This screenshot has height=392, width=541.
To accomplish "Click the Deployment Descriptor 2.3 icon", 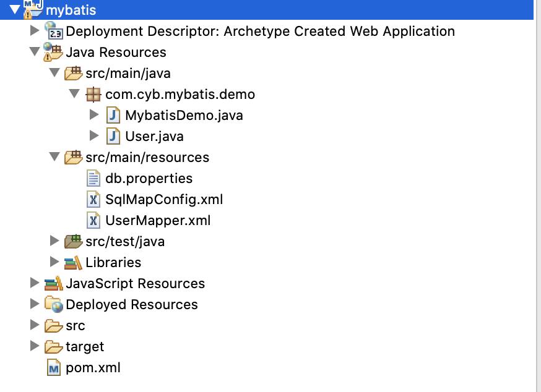I will coord(53,30).
